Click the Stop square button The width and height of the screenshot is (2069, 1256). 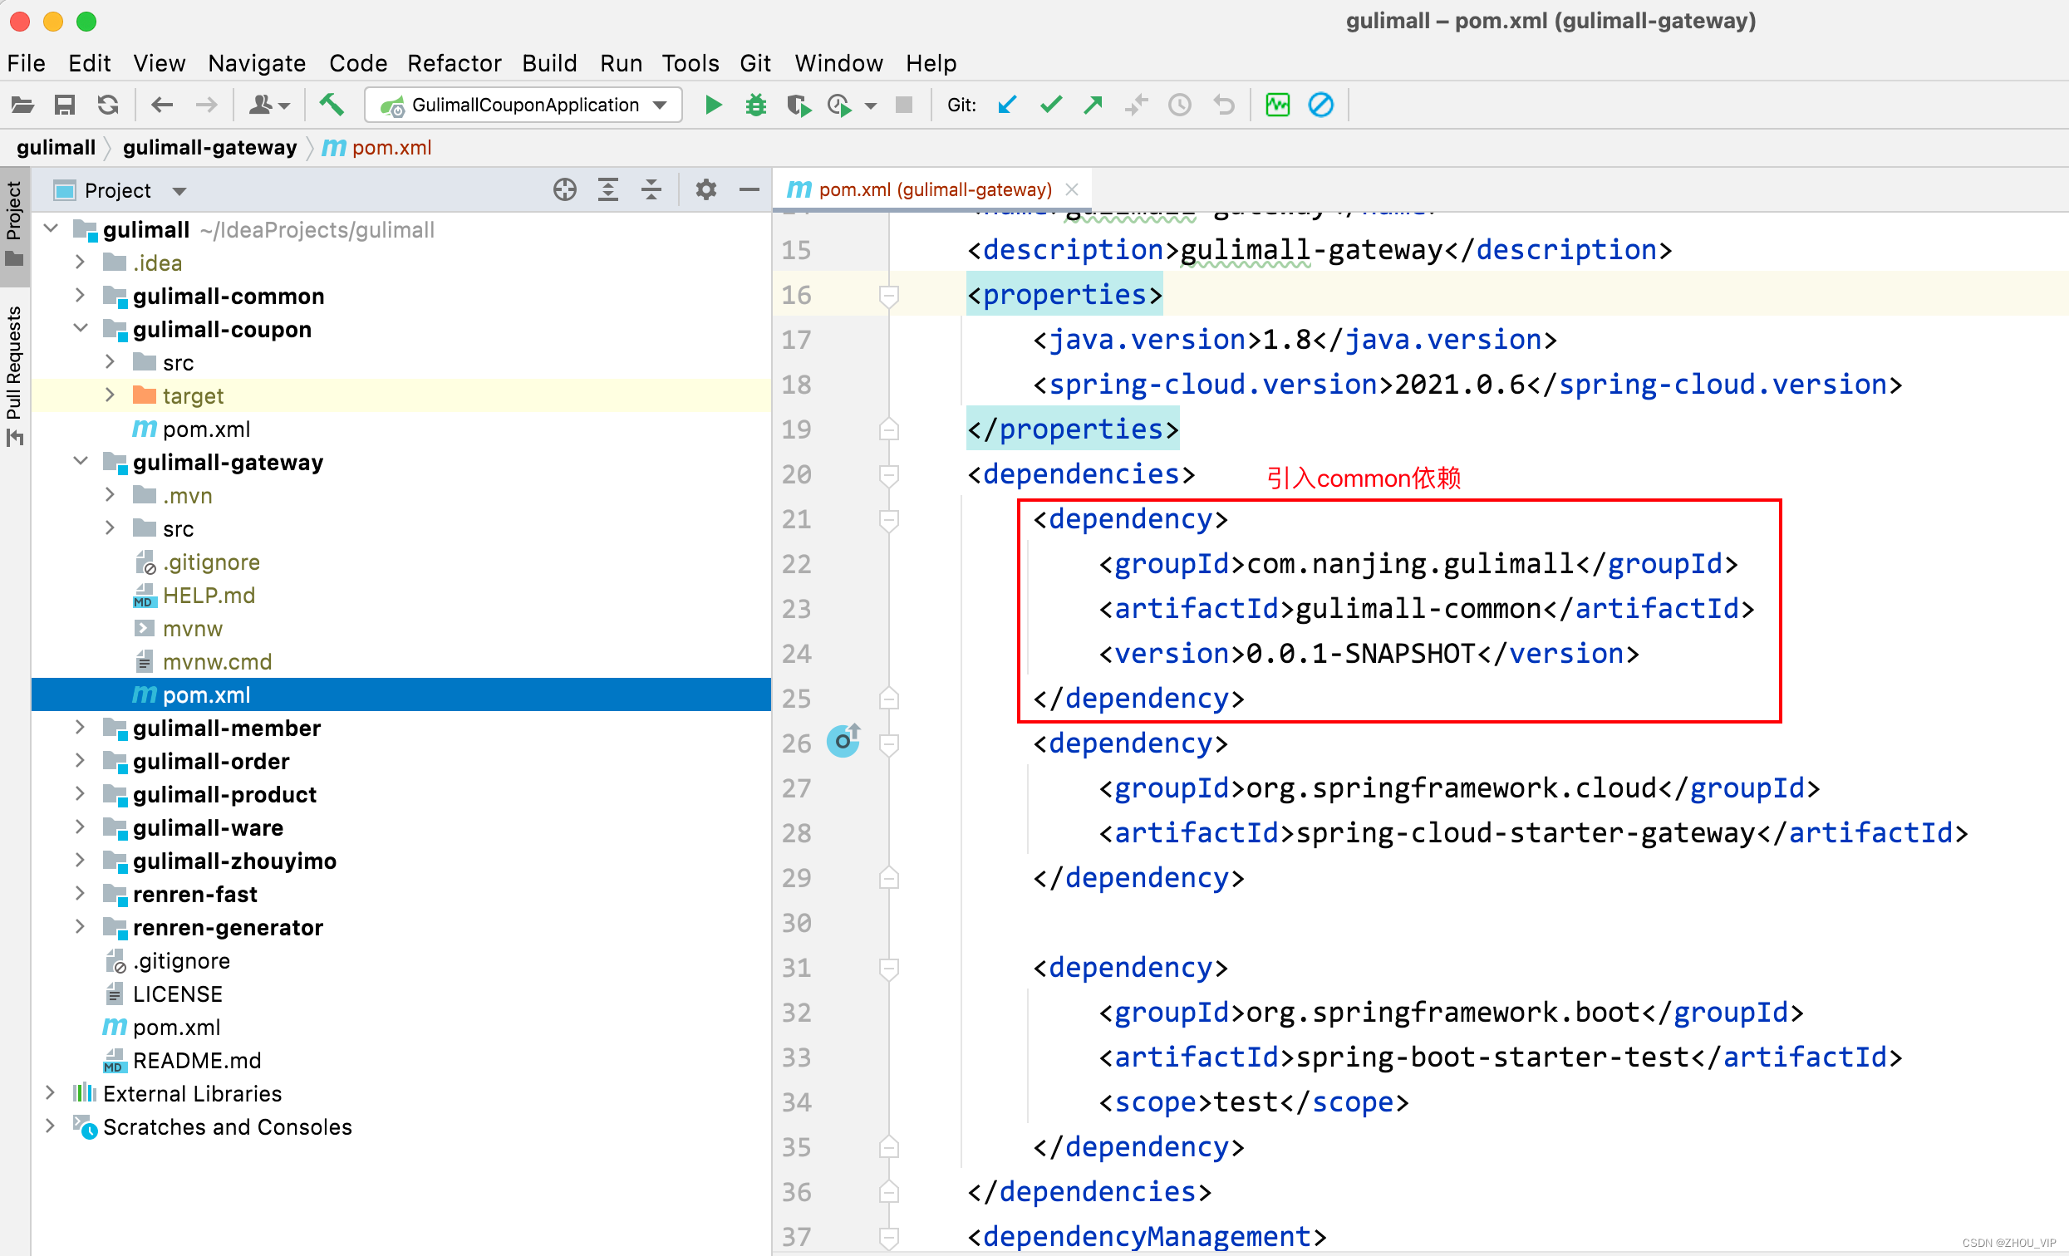click(903, 105)
